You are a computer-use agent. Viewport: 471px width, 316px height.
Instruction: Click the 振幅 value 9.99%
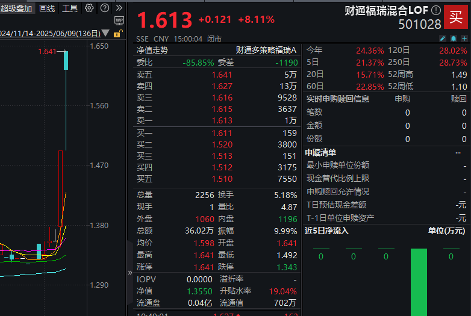(285, 231)
